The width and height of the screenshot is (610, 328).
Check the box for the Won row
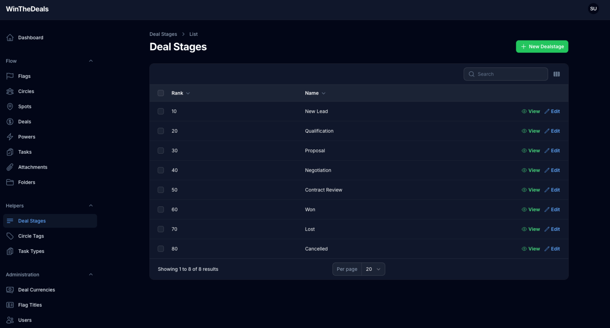point(161,209)
